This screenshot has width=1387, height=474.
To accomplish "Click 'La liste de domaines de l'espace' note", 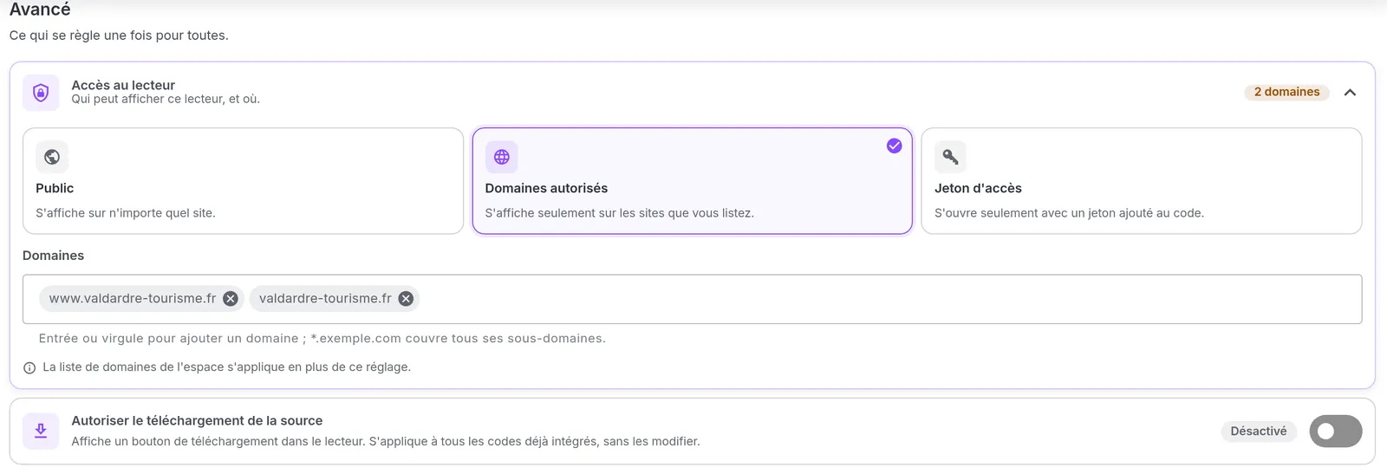I will pyautogui.click(x=226, y=367).
